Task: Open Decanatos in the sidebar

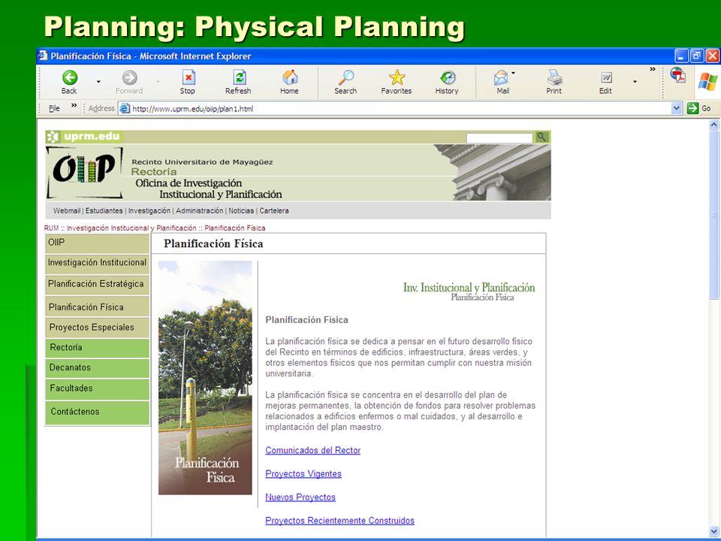Action: 98,368
